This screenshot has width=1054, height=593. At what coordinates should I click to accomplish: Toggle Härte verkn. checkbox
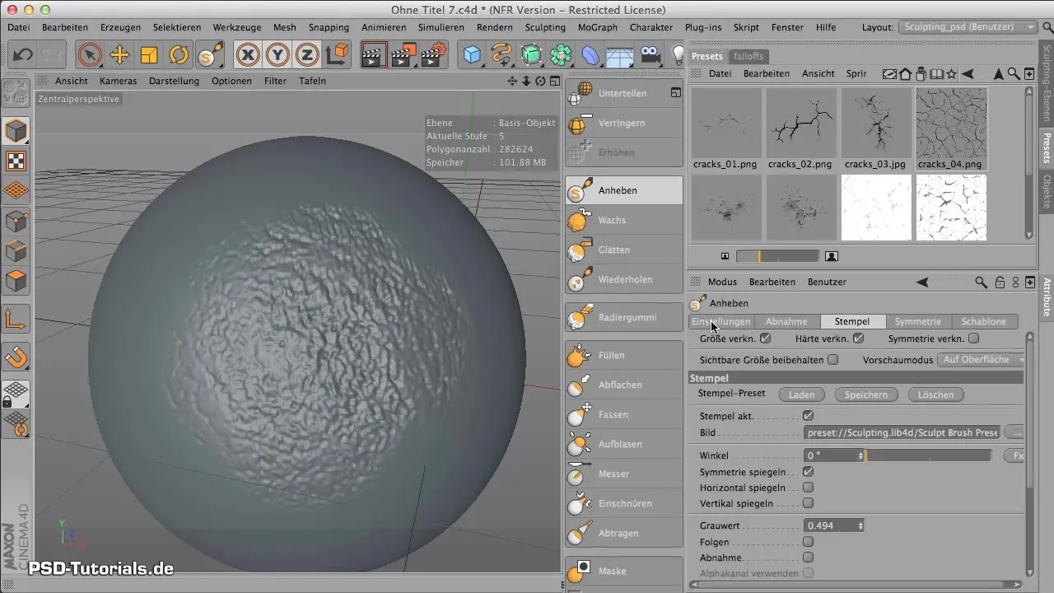[x=859, y=338]
